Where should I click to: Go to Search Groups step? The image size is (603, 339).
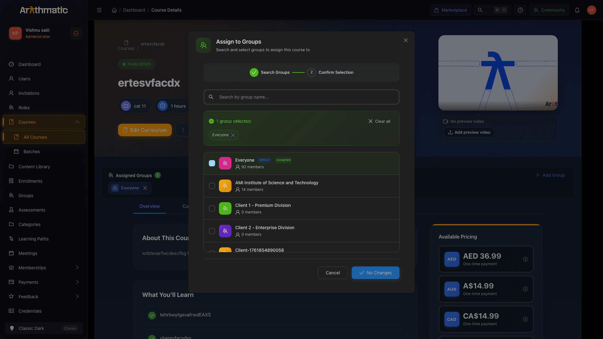click(x=270, y=73)
